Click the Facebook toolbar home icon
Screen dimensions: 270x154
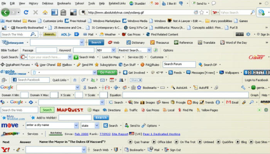75,80
